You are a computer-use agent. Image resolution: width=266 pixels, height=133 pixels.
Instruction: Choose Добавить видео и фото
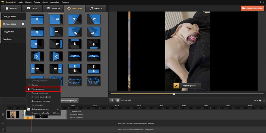[43, 109]
